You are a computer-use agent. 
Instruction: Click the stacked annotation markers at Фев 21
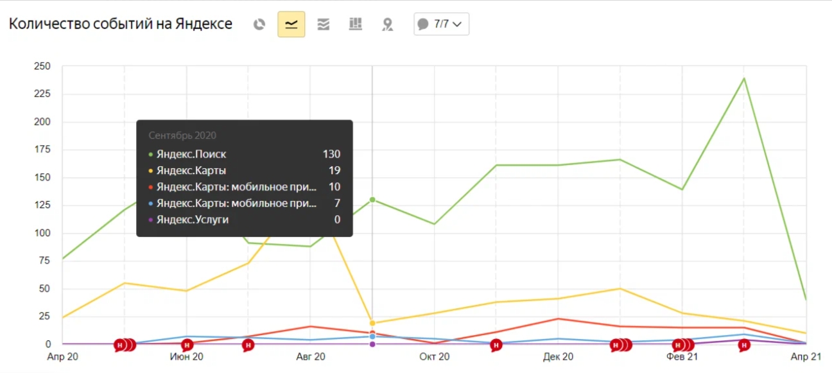click(682, 345)
